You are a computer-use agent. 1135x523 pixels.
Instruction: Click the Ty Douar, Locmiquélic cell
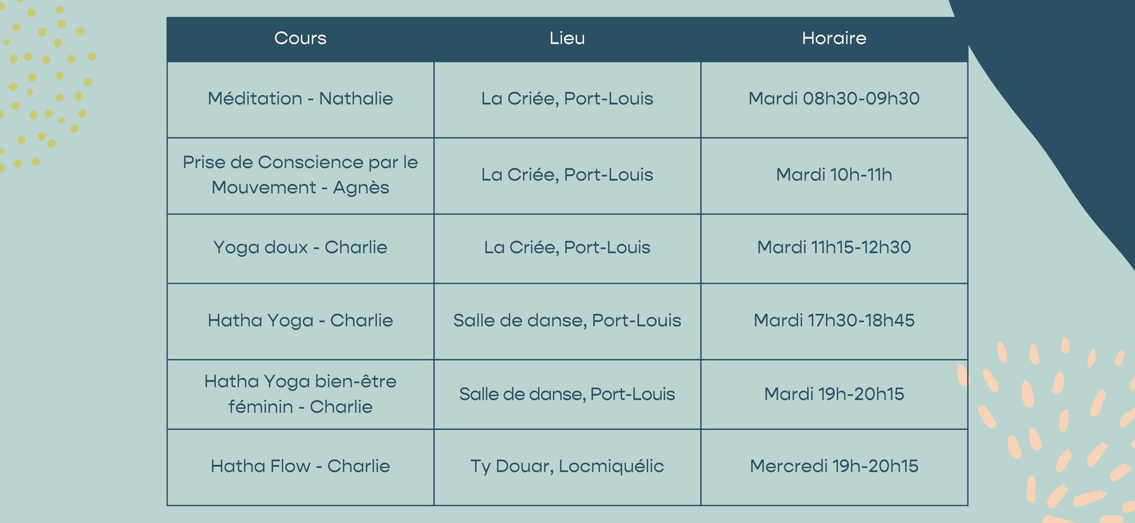pyautogui.click(x=567, y=467)
